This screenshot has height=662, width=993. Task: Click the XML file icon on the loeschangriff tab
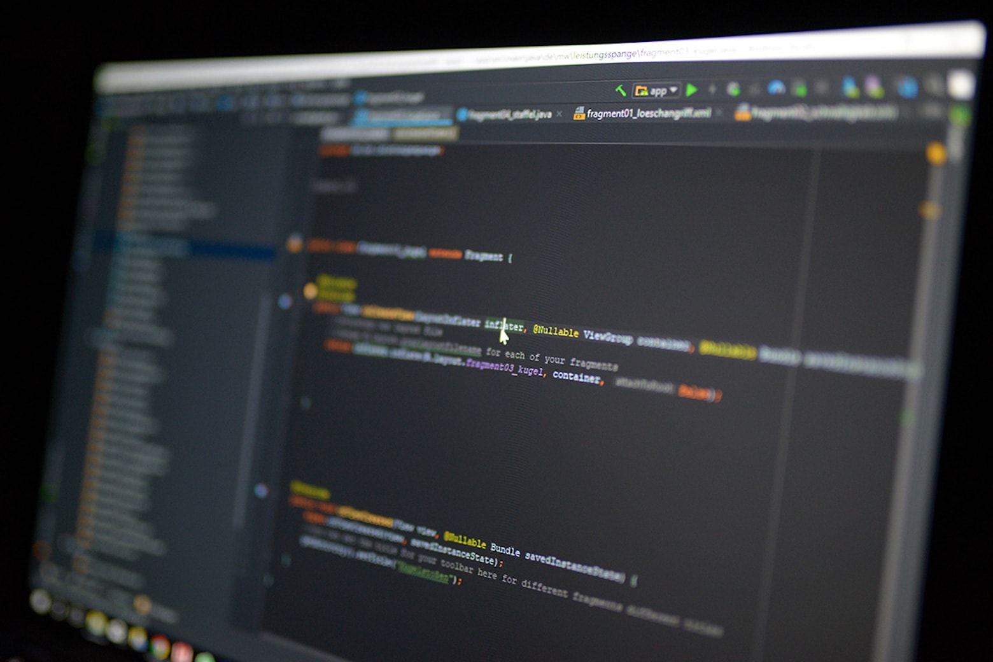tap(578, 113)
